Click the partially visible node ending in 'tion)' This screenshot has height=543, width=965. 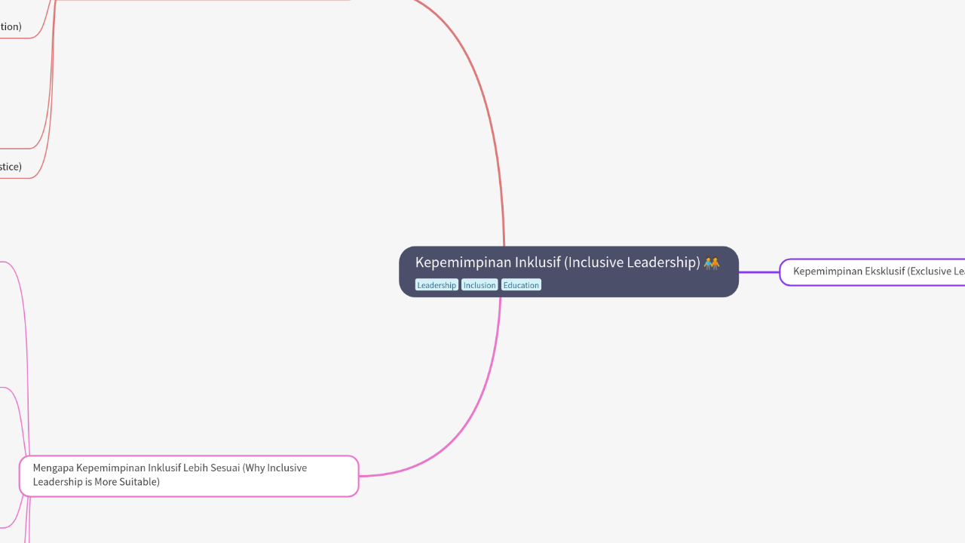[x=11, y=27]
